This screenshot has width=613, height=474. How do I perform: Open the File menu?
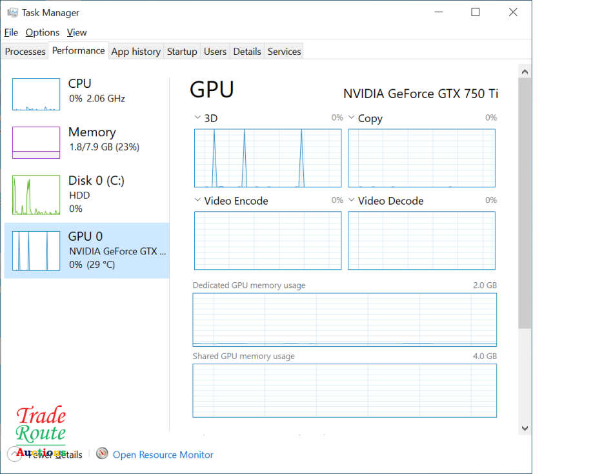tap(11, 32)
